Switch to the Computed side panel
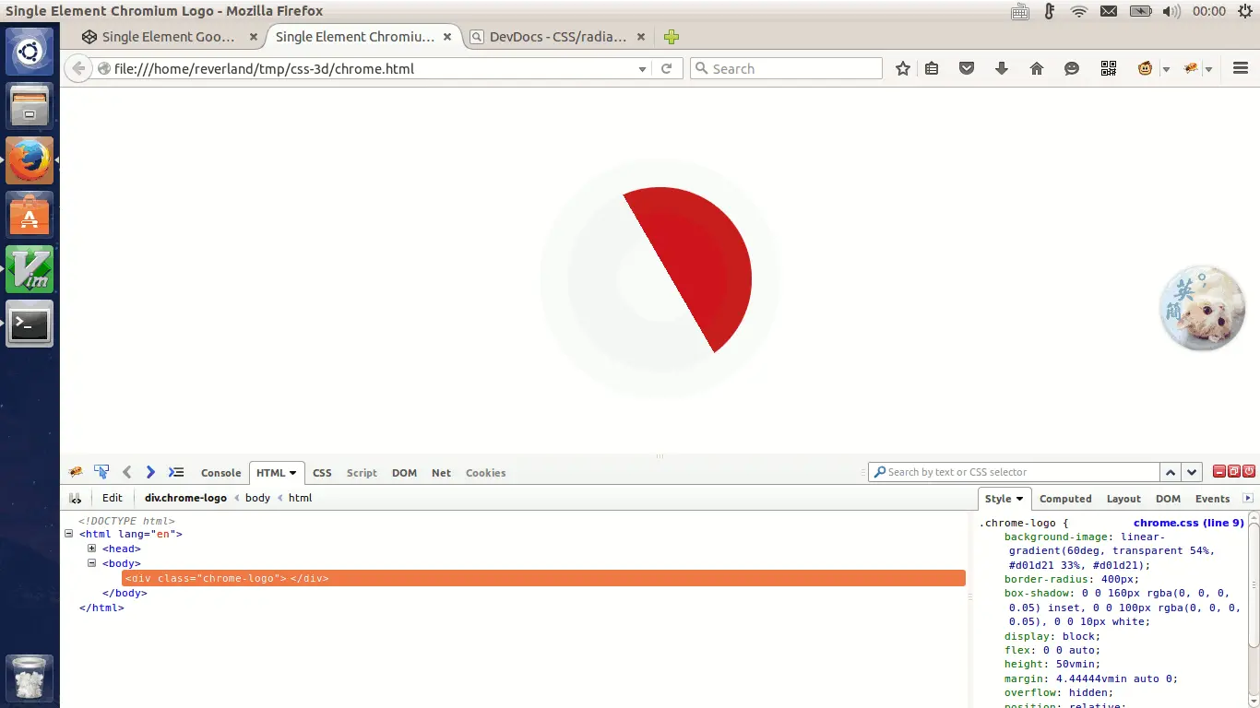 1065,499
